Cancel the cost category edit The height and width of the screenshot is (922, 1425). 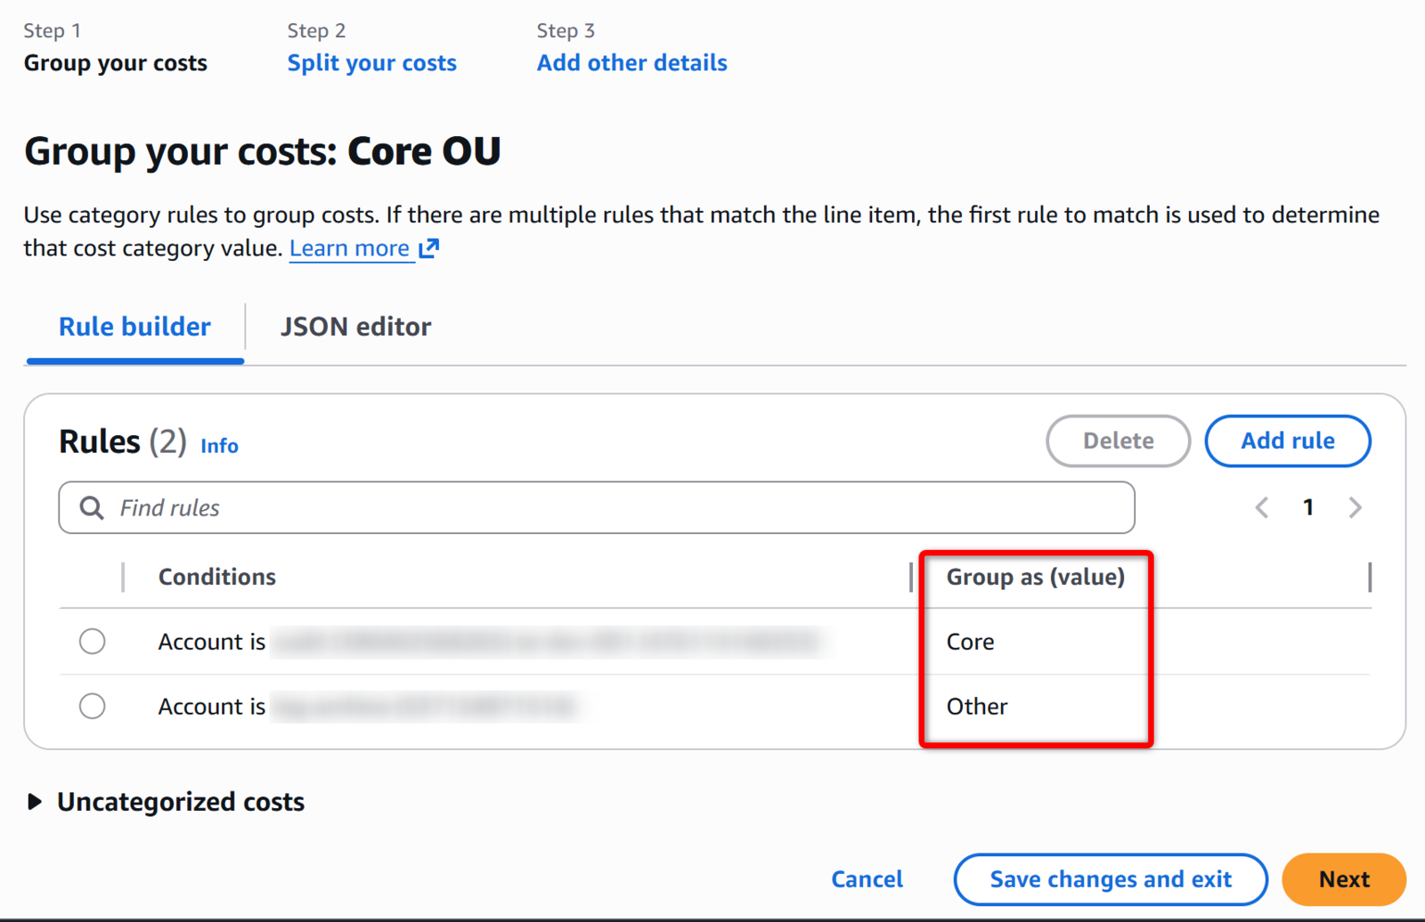point(867,879)
